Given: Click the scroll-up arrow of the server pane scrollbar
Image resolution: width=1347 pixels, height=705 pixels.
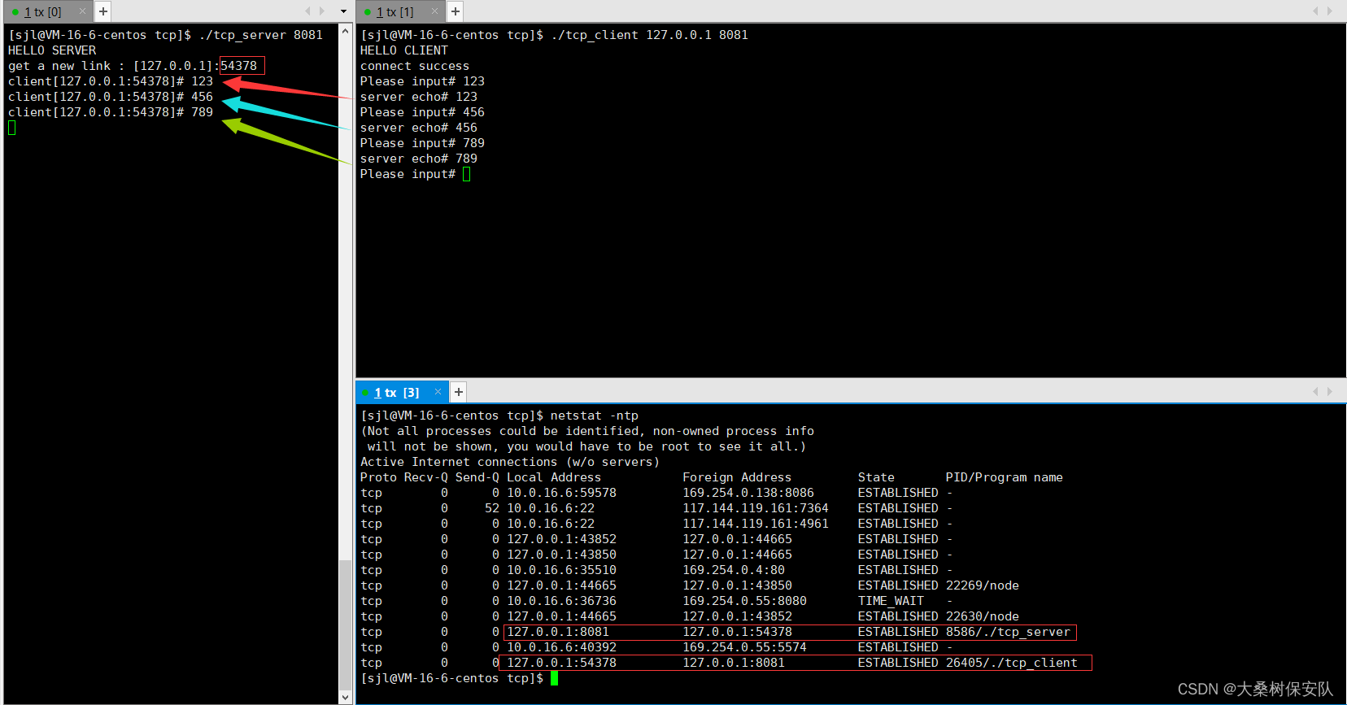Looking at the screenshot, I should (x=345, y=31).
